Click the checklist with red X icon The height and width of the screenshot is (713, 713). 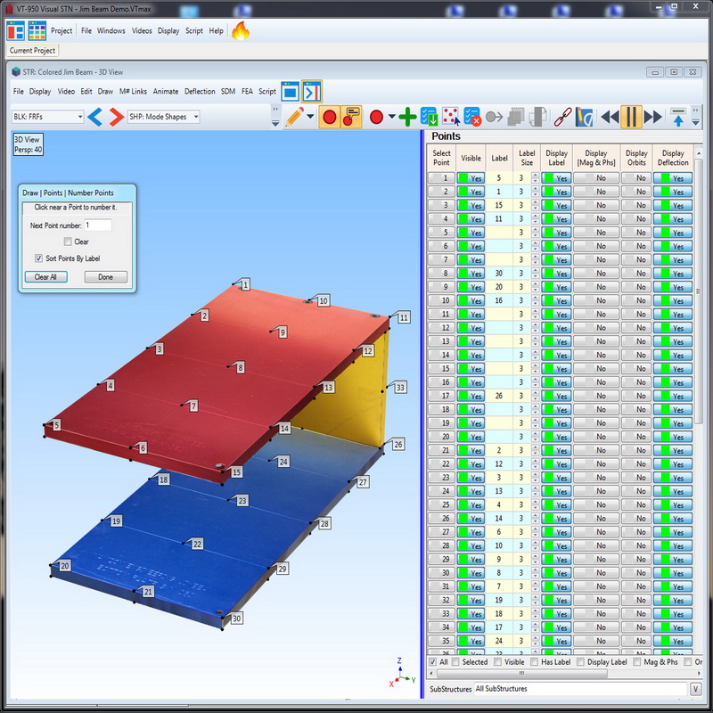[x=472, y=117]
